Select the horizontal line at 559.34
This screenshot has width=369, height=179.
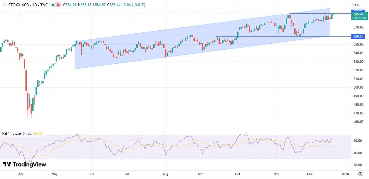tap(273, 36)
